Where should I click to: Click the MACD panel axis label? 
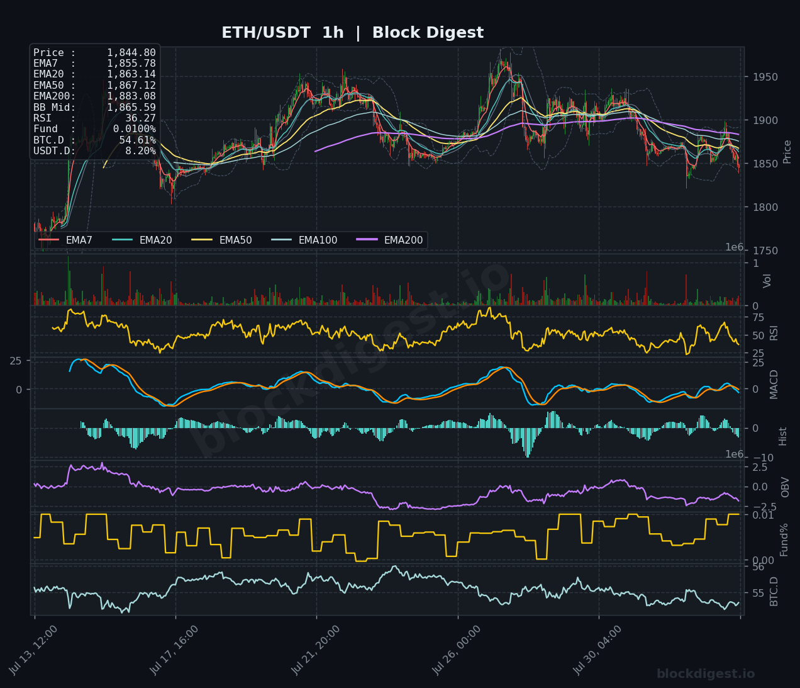tap(774, 384)
